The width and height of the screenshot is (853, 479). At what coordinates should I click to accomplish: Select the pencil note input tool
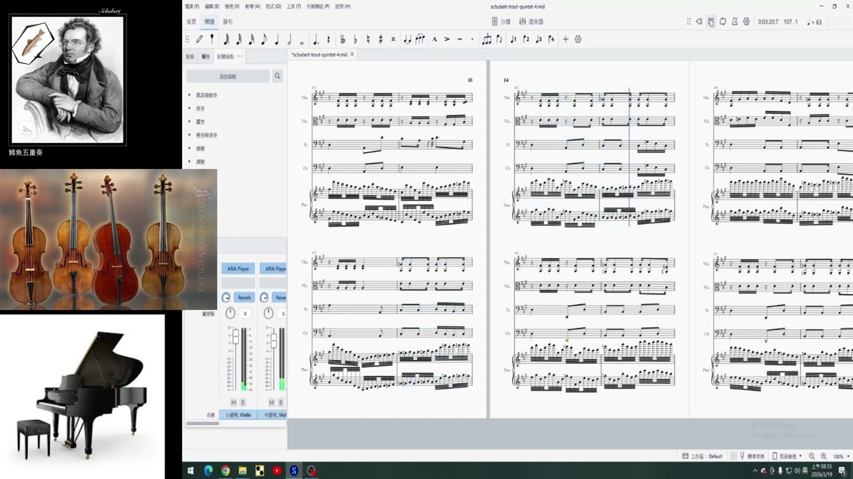click(x=199, y=39)
